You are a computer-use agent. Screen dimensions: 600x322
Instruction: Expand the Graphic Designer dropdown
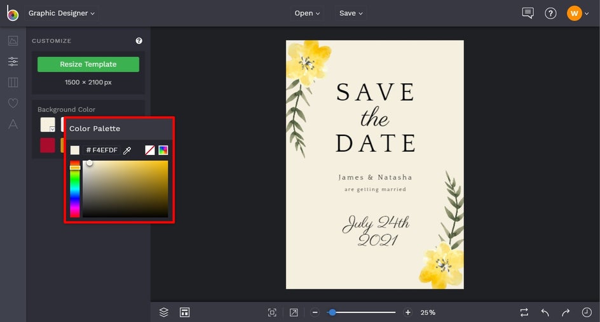click(62, 13)
